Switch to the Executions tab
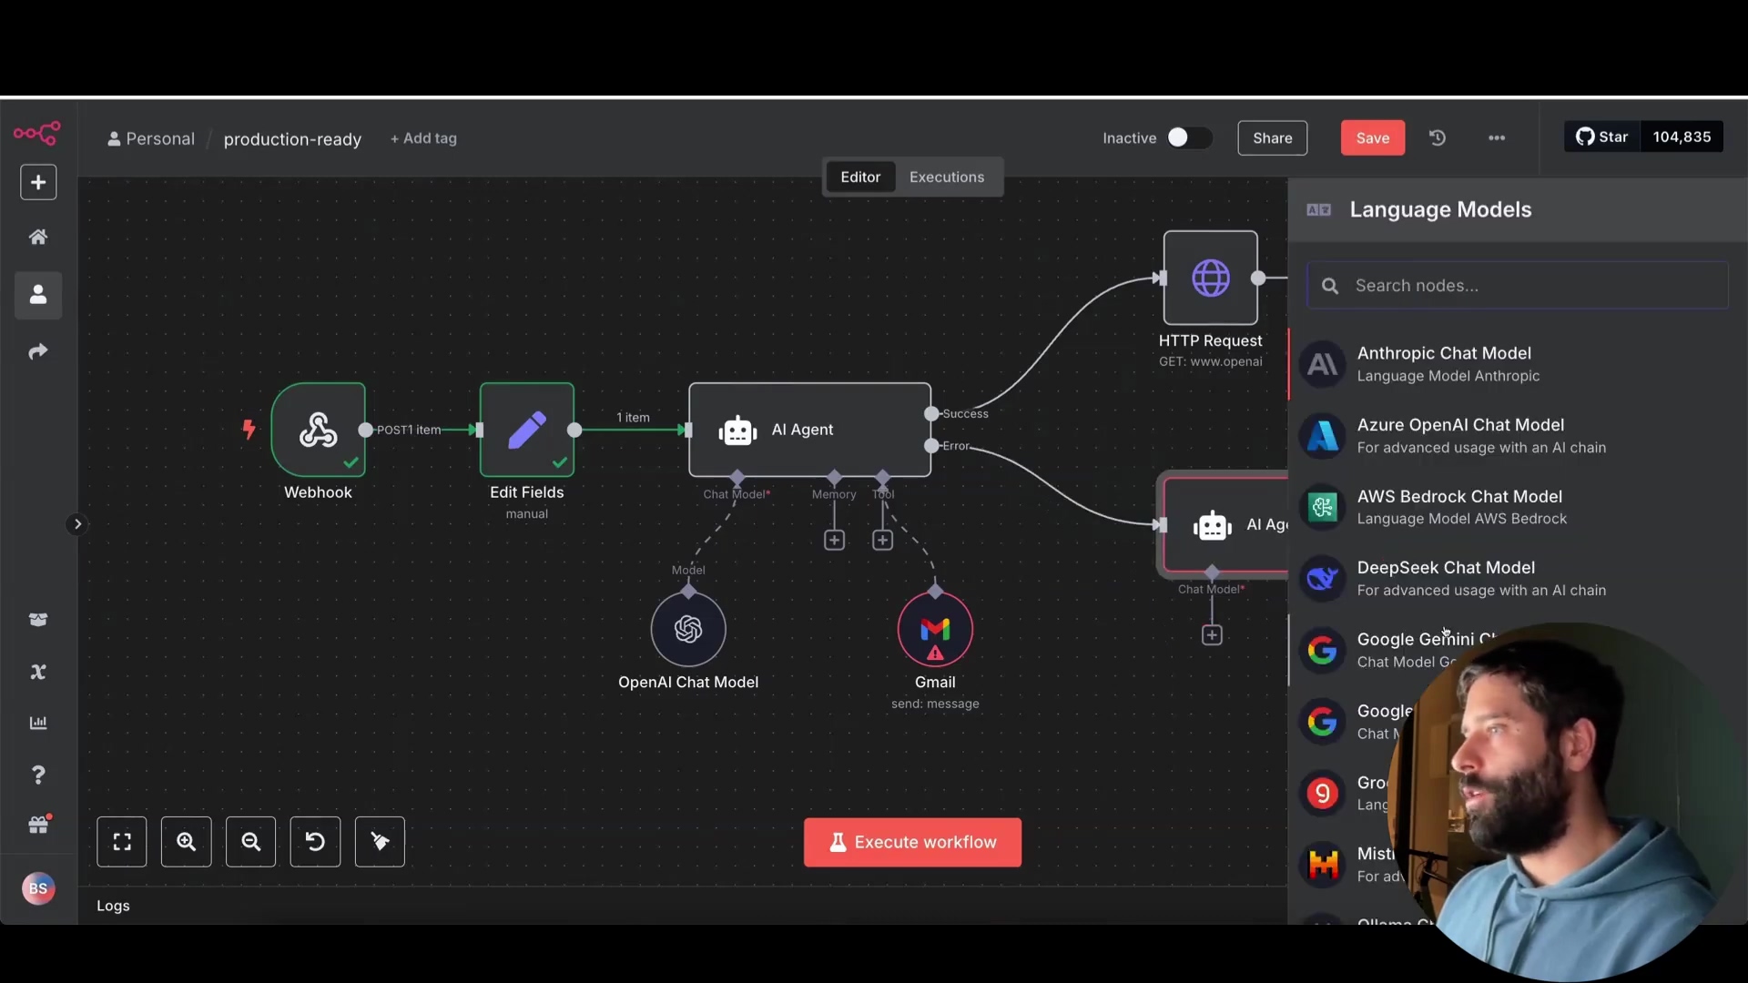Image resolution: width=1748 pixels, height=983 pixels. coord(947,177)
